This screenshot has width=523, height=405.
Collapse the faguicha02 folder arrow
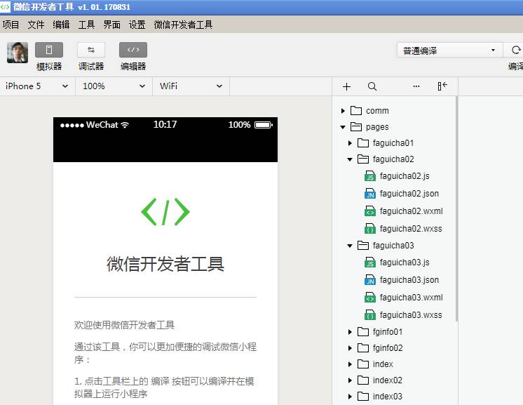click(x=350, y=159)
